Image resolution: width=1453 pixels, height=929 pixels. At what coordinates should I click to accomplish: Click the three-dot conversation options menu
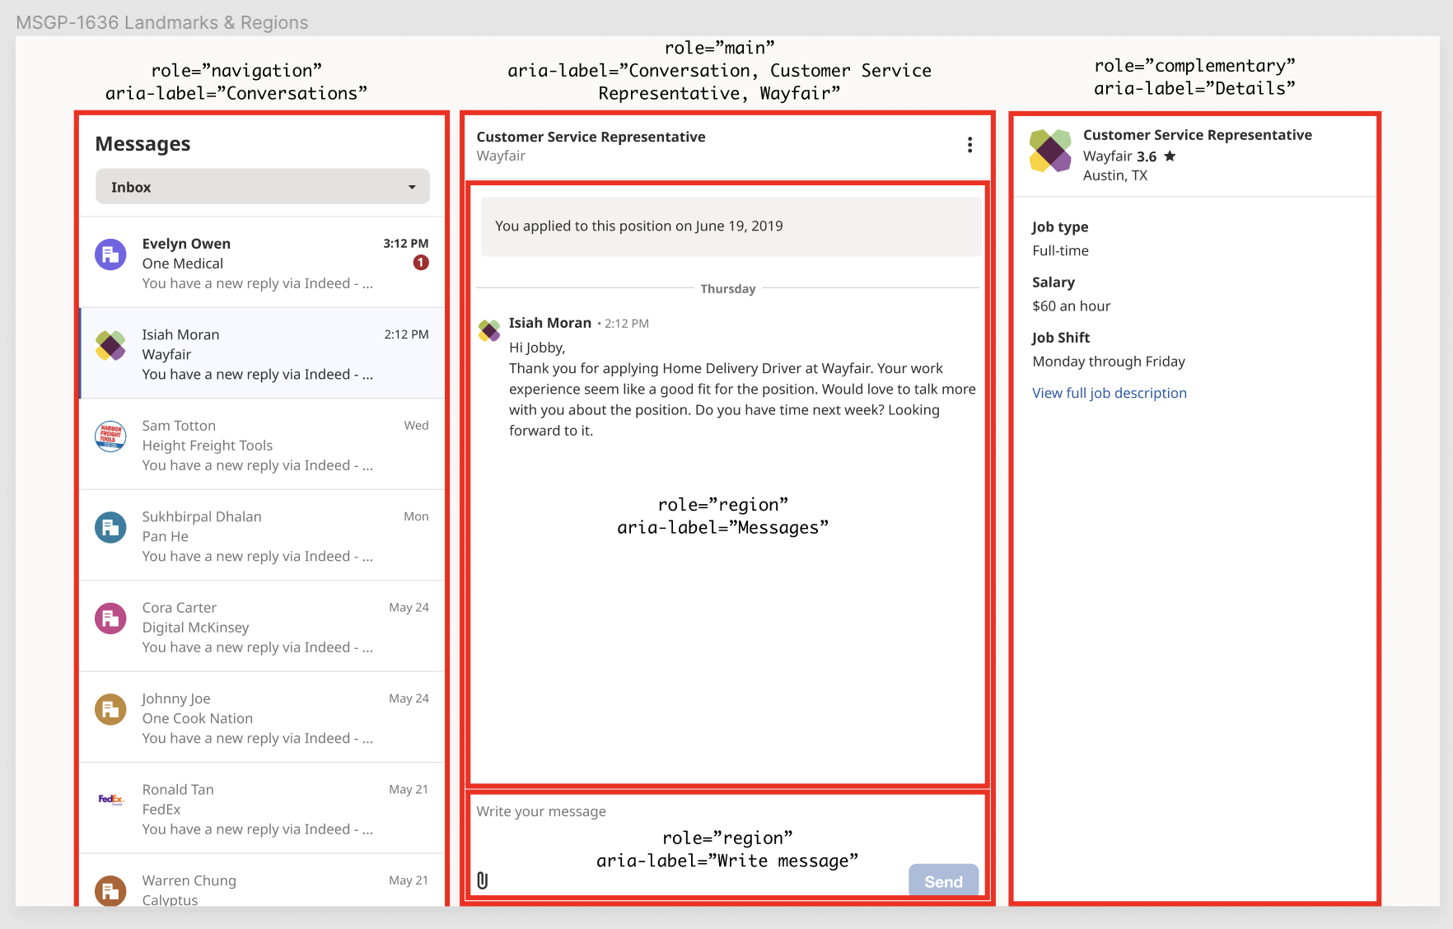tap(969, 145)
